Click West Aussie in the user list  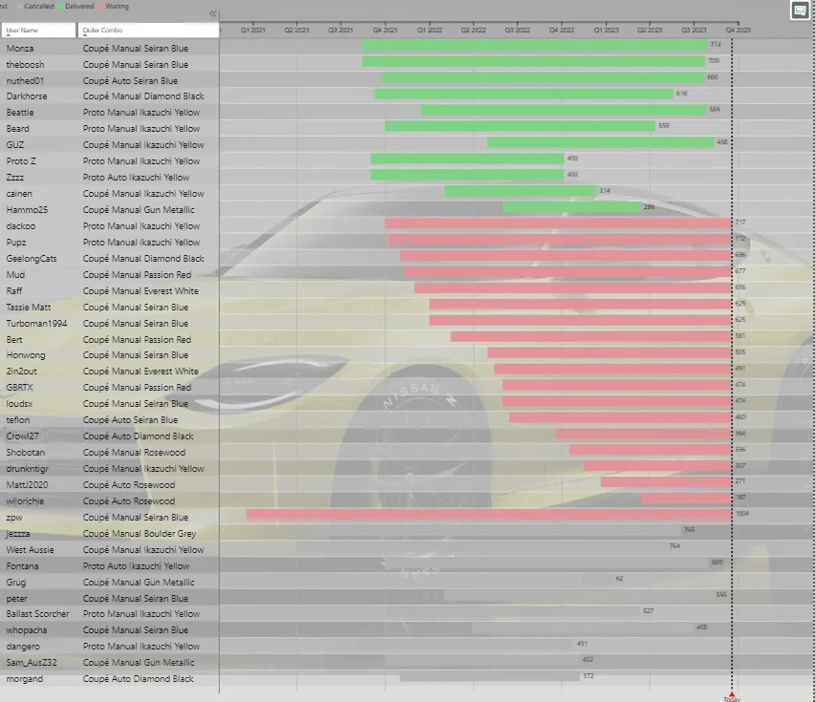[30, 549]
